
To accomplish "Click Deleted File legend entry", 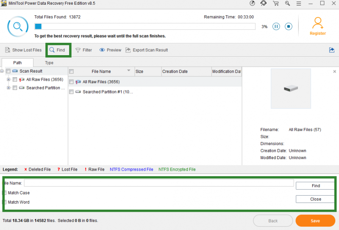I will (37, 169).
